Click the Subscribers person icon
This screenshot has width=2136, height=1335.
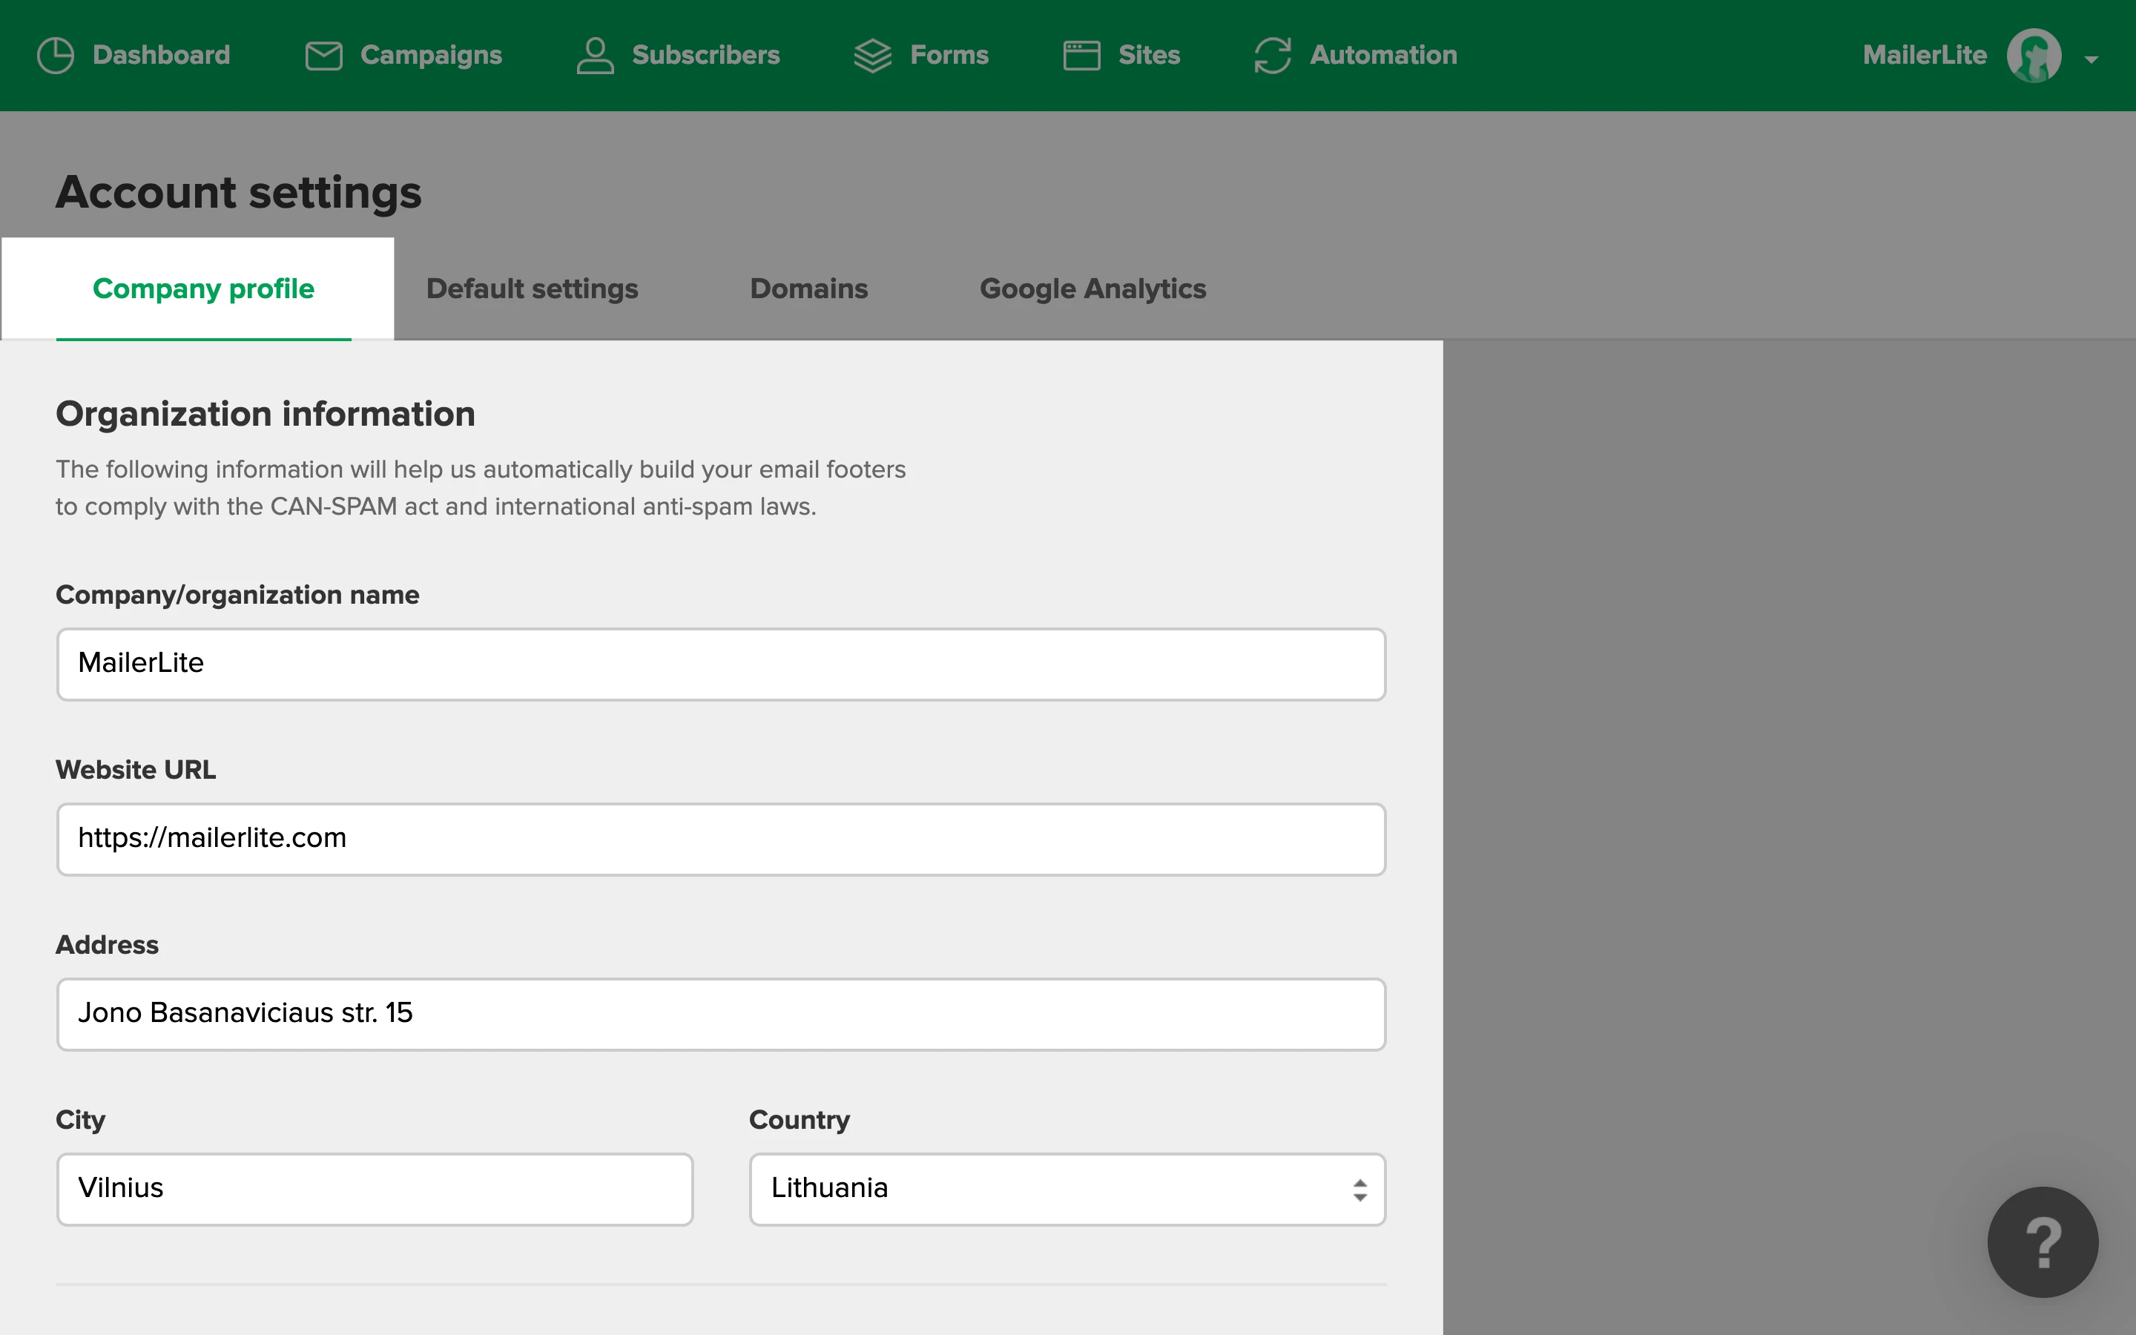[595, 56]
